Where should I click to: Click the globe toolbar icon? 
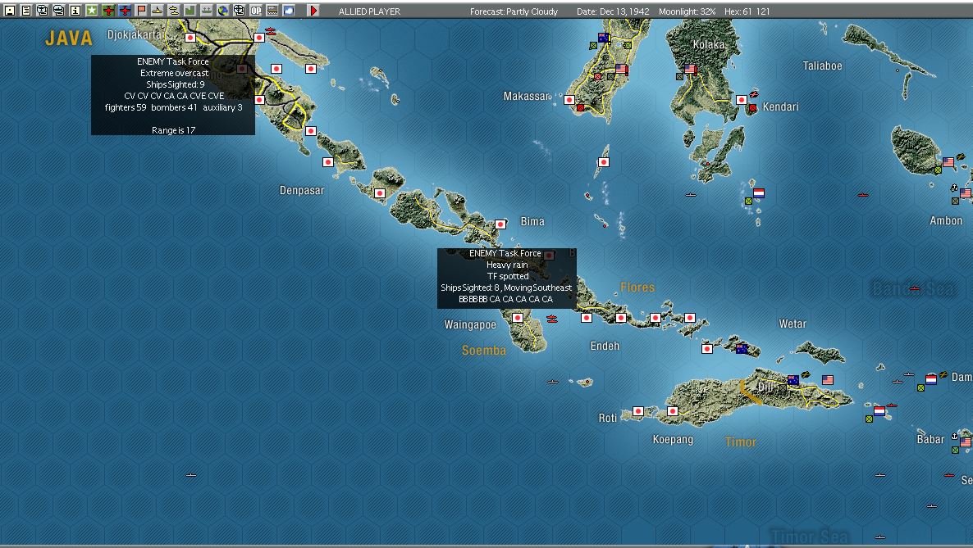(223, 11)
